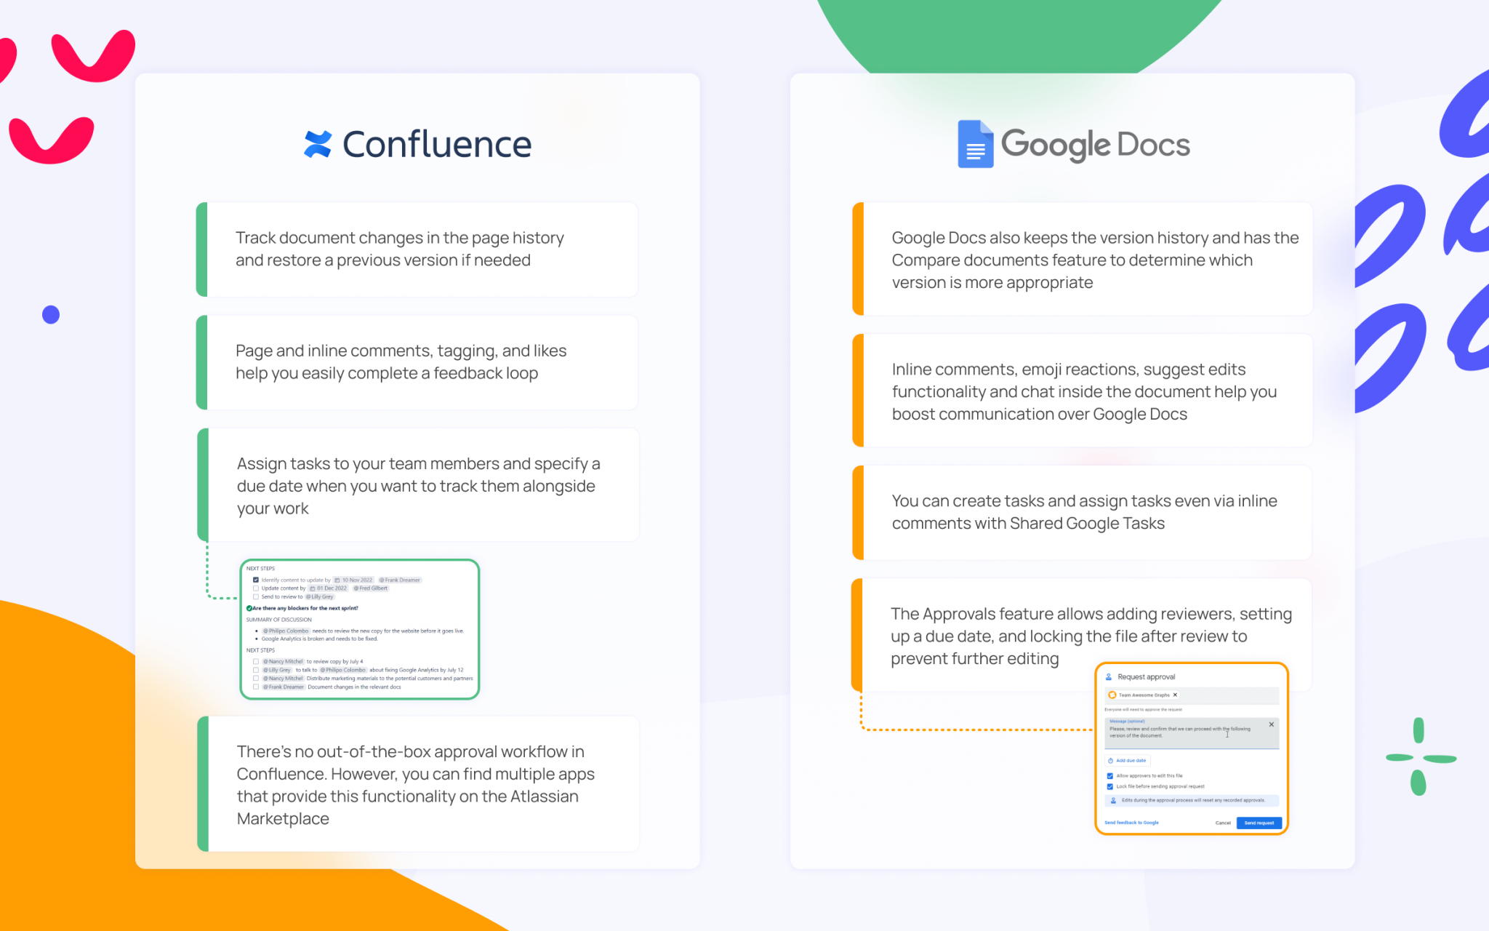This screenshot has height=931, width=1489.
Task: Click green checkmark before blockers question
Action: coord(249,608)
